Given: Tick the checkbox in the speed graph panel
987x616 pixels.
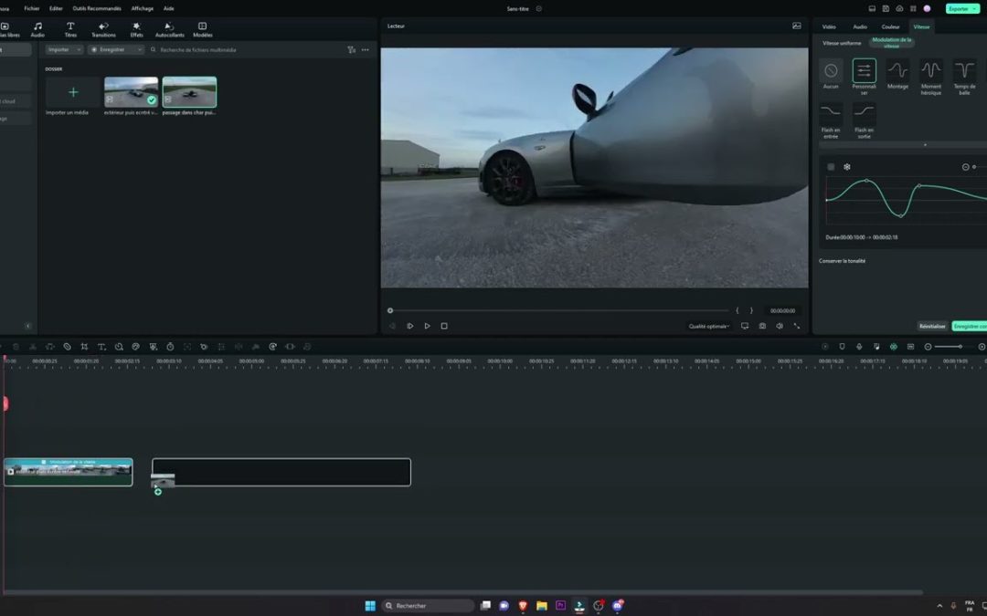Looking at the screenshot, I should 831,167.
